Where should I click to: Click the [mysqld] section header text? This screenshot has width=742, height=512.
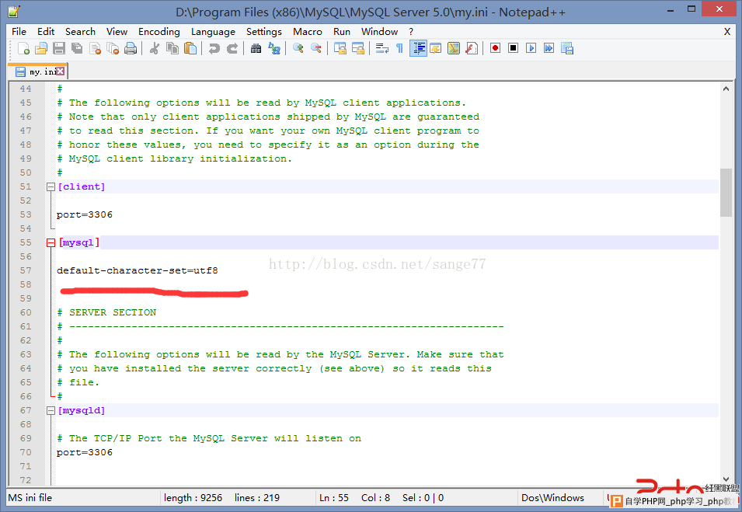pos(82,411)
